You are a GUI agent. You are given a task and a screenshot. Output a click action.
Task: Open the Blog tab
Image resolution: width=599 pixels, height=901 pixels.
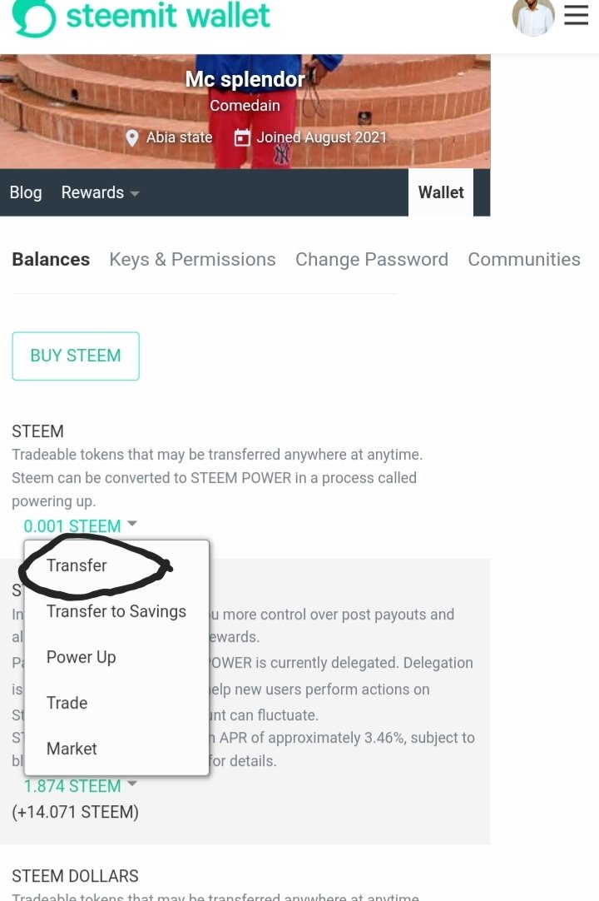click(26, 192)
